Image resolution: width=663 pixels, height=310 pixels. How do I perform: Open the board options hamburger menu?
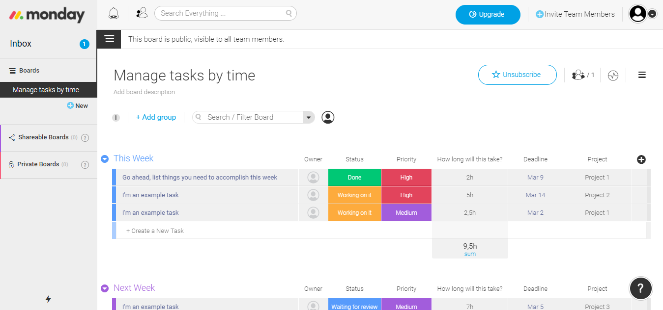642,75
